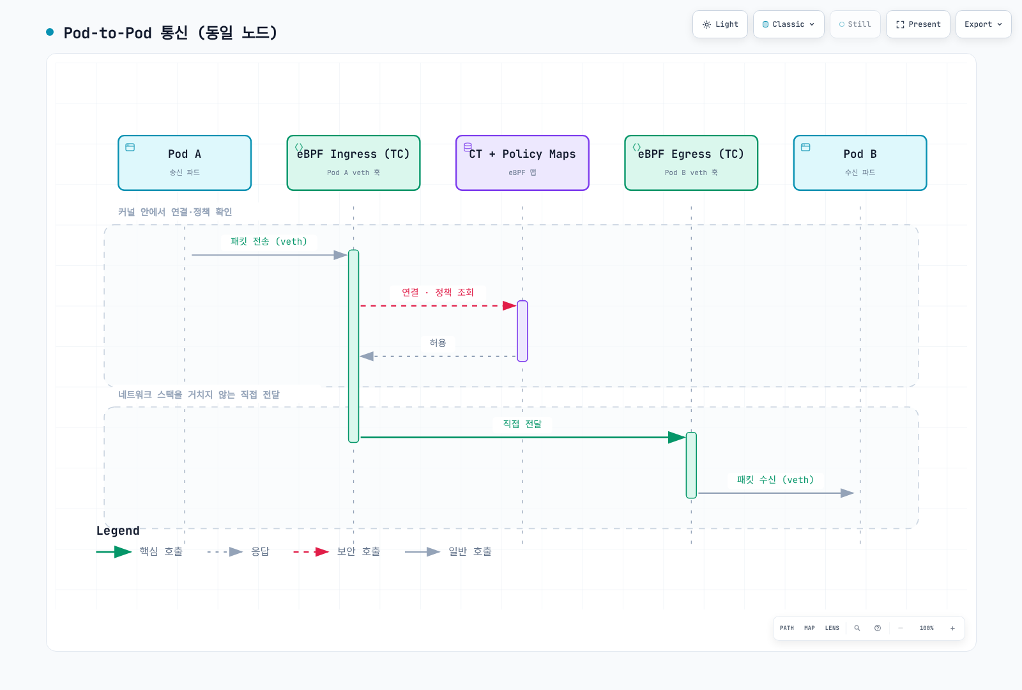Click the '보안 호출' legend entry
Image resolution: width=1022 pixels, height=690 pixels.
337,551
